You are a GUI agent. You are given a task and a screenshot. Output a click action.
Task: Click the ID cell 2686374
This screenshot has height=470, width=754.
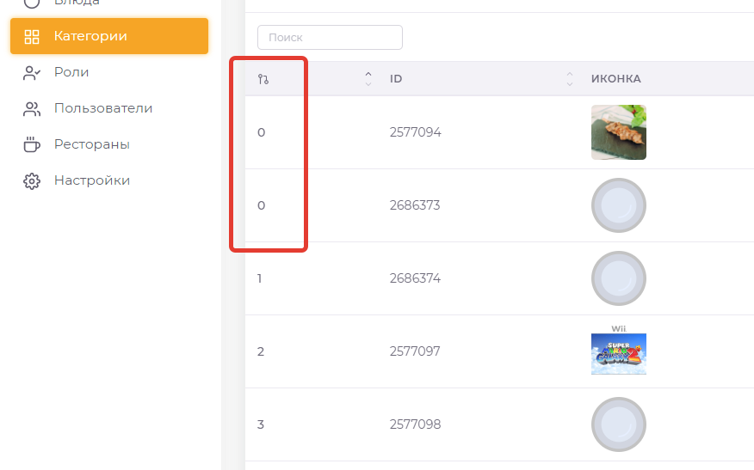point(415,278)
